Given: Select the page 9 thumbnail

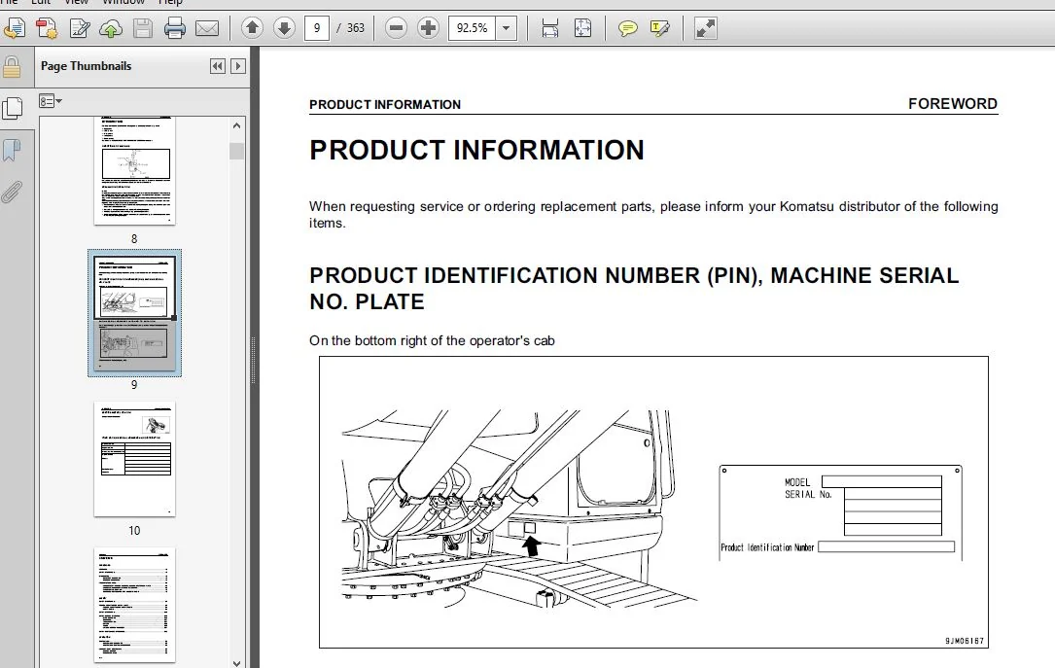Looking at the screenshot, I should point(134,313).
